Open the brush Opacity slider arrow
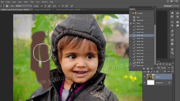 (45, 6)
